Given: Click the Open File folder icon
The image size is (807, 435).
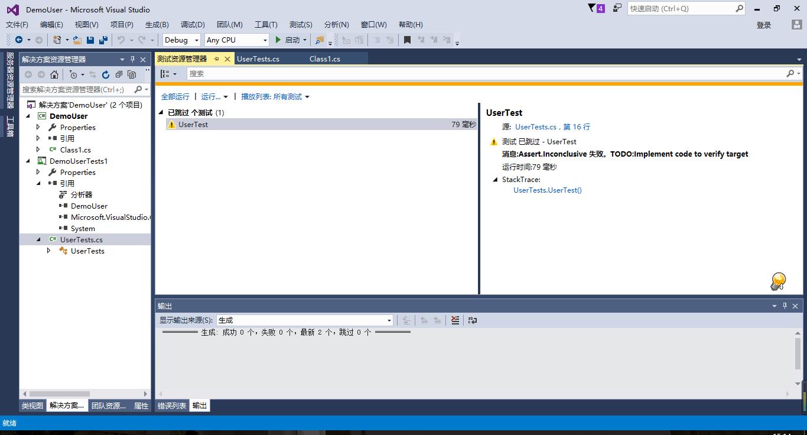Looking at the screenshot, I should click(77, 40).
